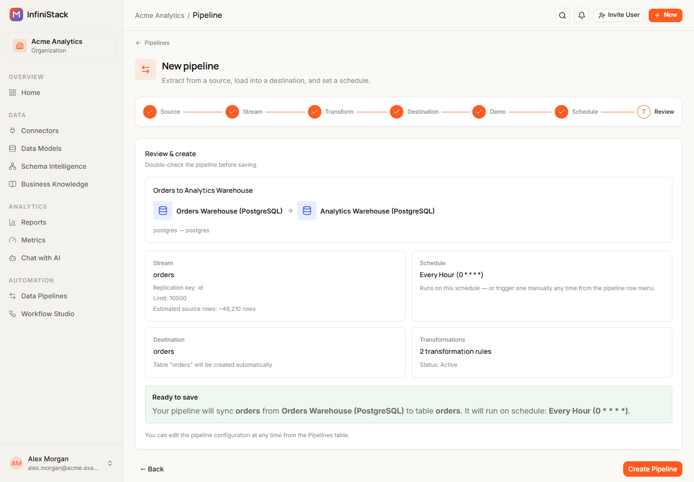
Task: Click 'Estimated source rows: ~48,210 rows'
Action: tap(204, 309)
